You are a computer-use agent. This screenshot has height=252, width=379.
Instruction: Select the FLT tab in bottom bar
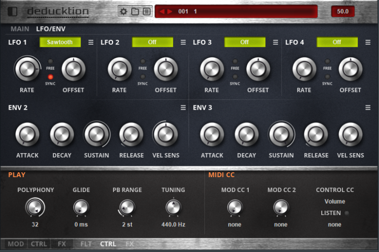(86, 244)
